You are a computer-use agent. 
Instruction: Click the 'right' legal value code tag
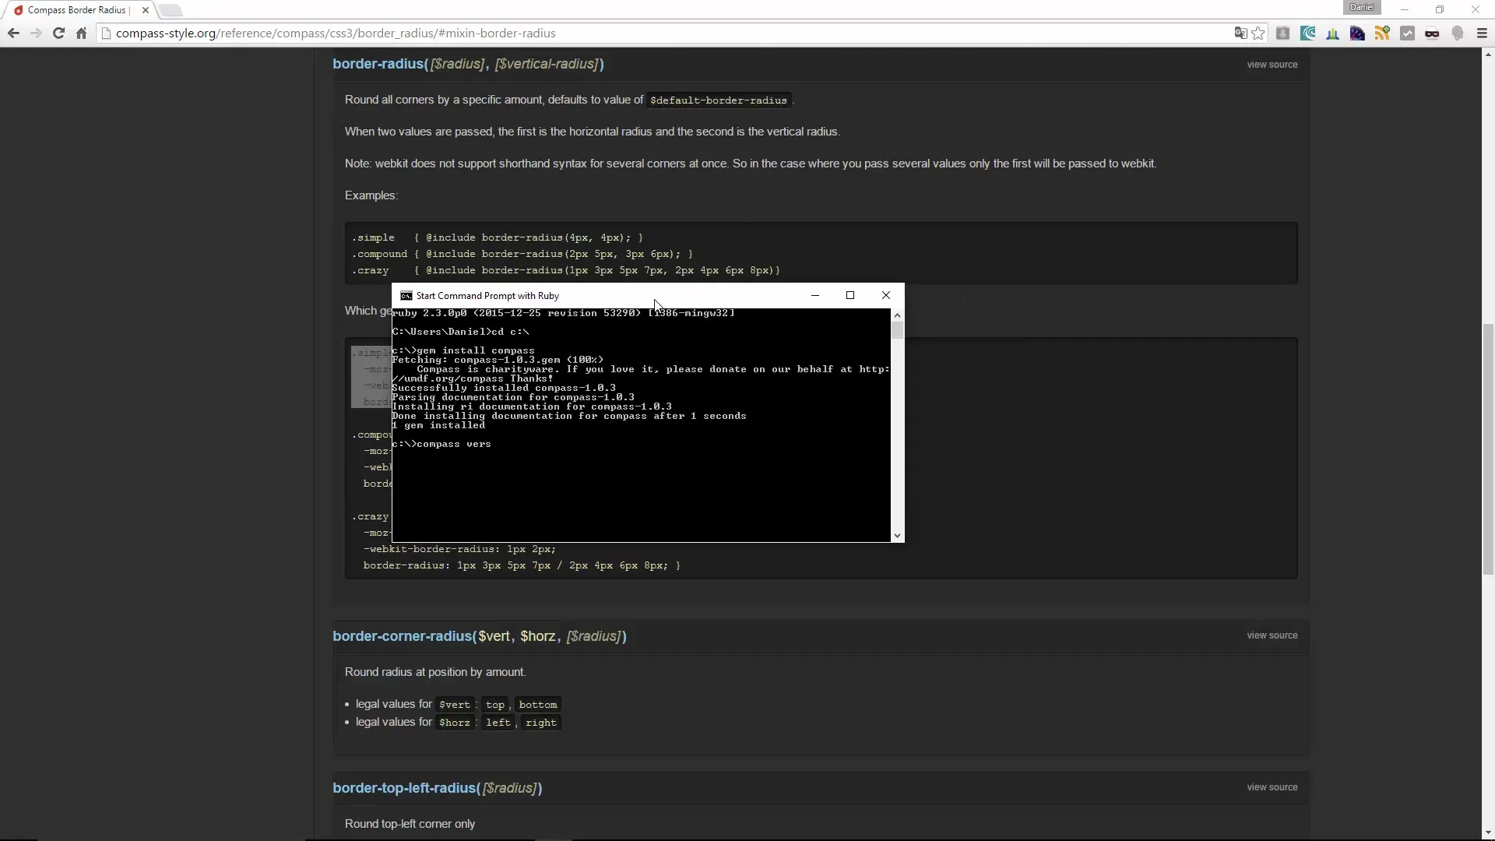(x=541, y=723)
